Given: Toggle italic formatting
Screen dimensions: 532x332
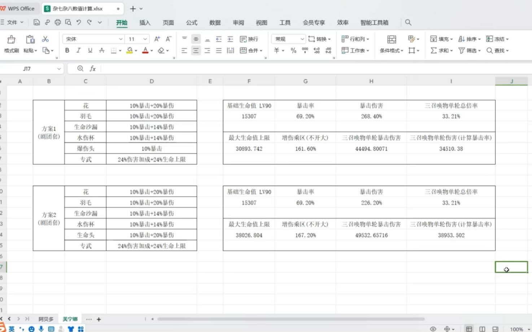Looking at the screenshot, I should (78, 50).
